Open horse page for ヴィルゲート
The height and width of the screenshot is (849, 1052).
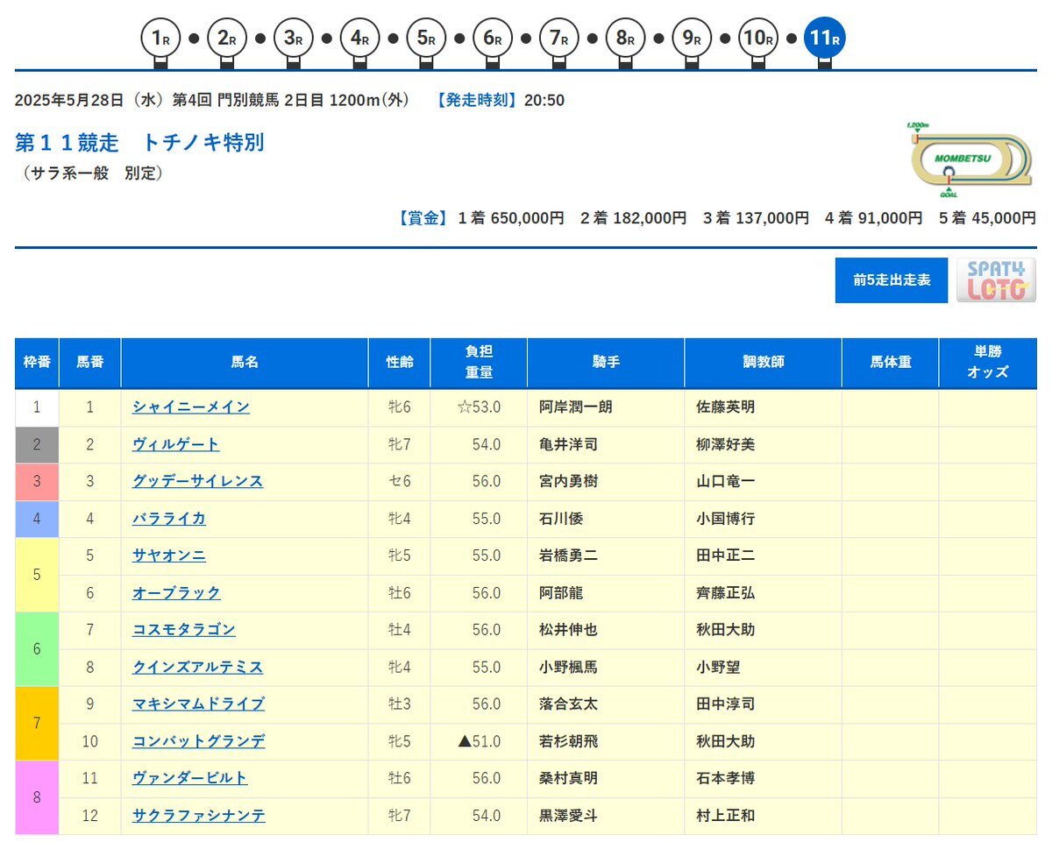tap(176, 444)
